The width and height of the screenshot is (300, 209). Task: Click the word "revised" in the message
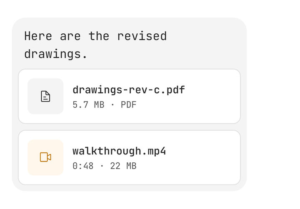click(142, 36)
